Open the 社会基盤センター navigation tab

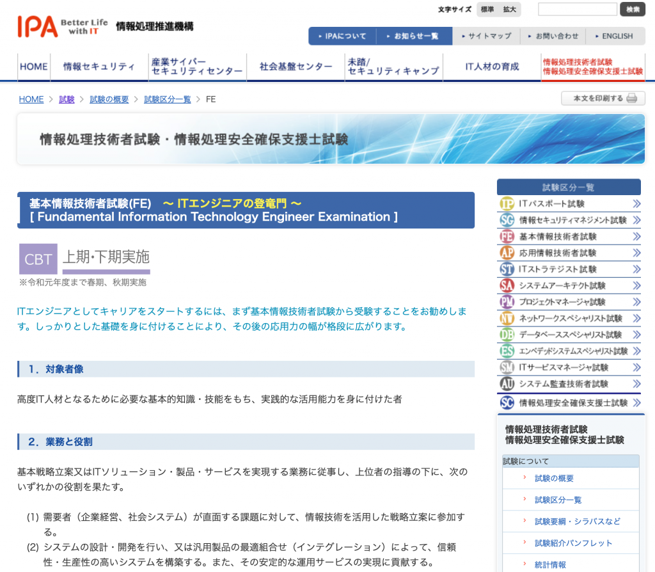(x=296, y=67)
